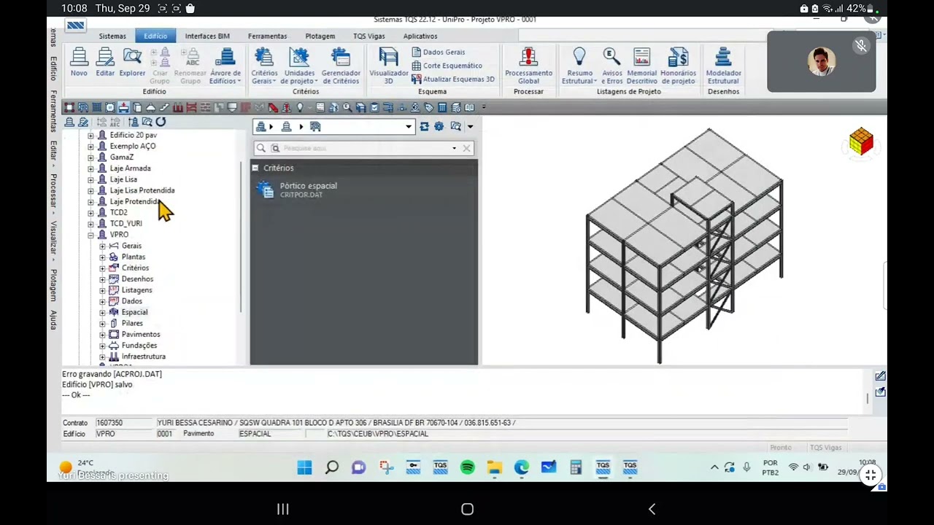Open Critérios Gerais menu
Viewport: 934px width, 525px height.
(264, 66)
